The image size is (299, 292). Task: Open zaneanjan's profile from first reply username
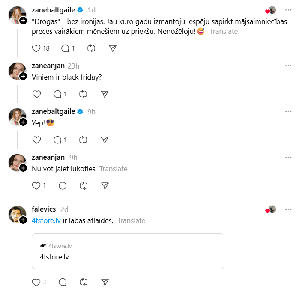pyautogui.click(x=48, y=66)
